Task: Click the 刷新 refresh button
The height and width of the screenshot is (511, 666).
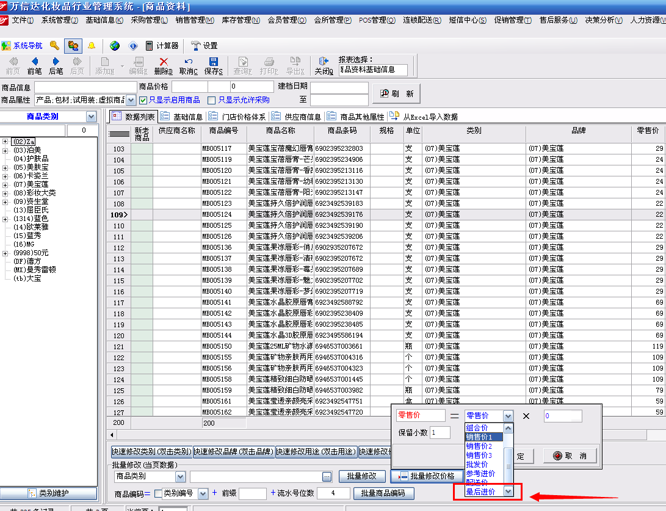Action: click(396, 93)
